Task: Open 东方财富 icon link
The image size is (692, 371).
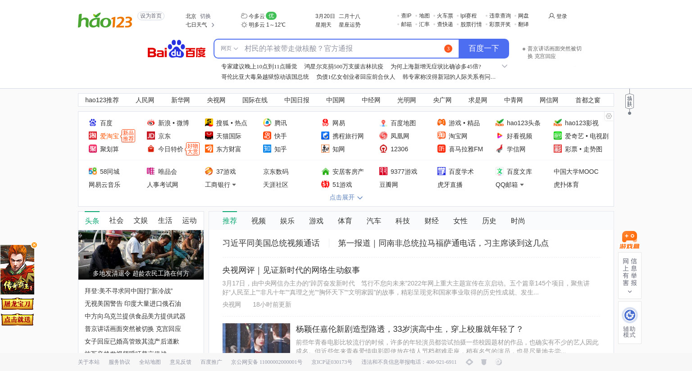Action: 209,149
